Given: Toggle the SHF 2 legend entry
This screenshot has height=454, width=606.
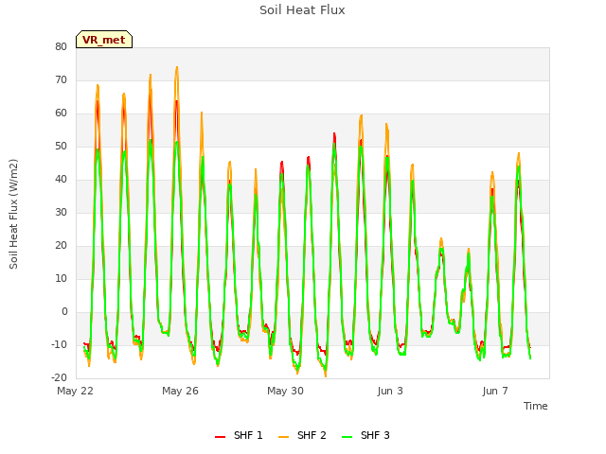Looking at the screenshot, I should (x=302, y=435).
